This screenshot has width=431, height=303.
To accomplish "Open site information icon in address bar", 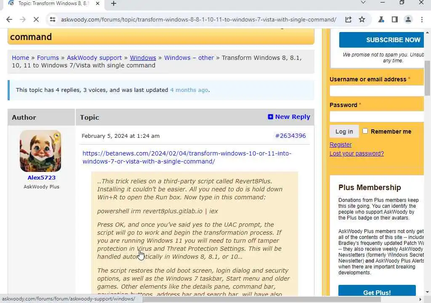I will coord(53,19).
